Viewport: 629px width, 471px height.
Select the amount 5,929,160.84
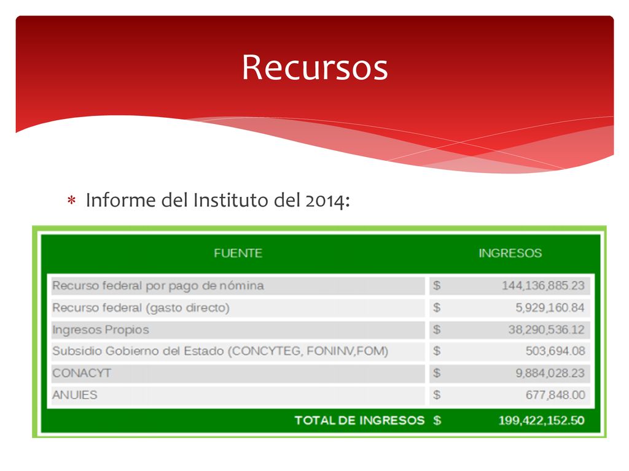tap(550, 308)
